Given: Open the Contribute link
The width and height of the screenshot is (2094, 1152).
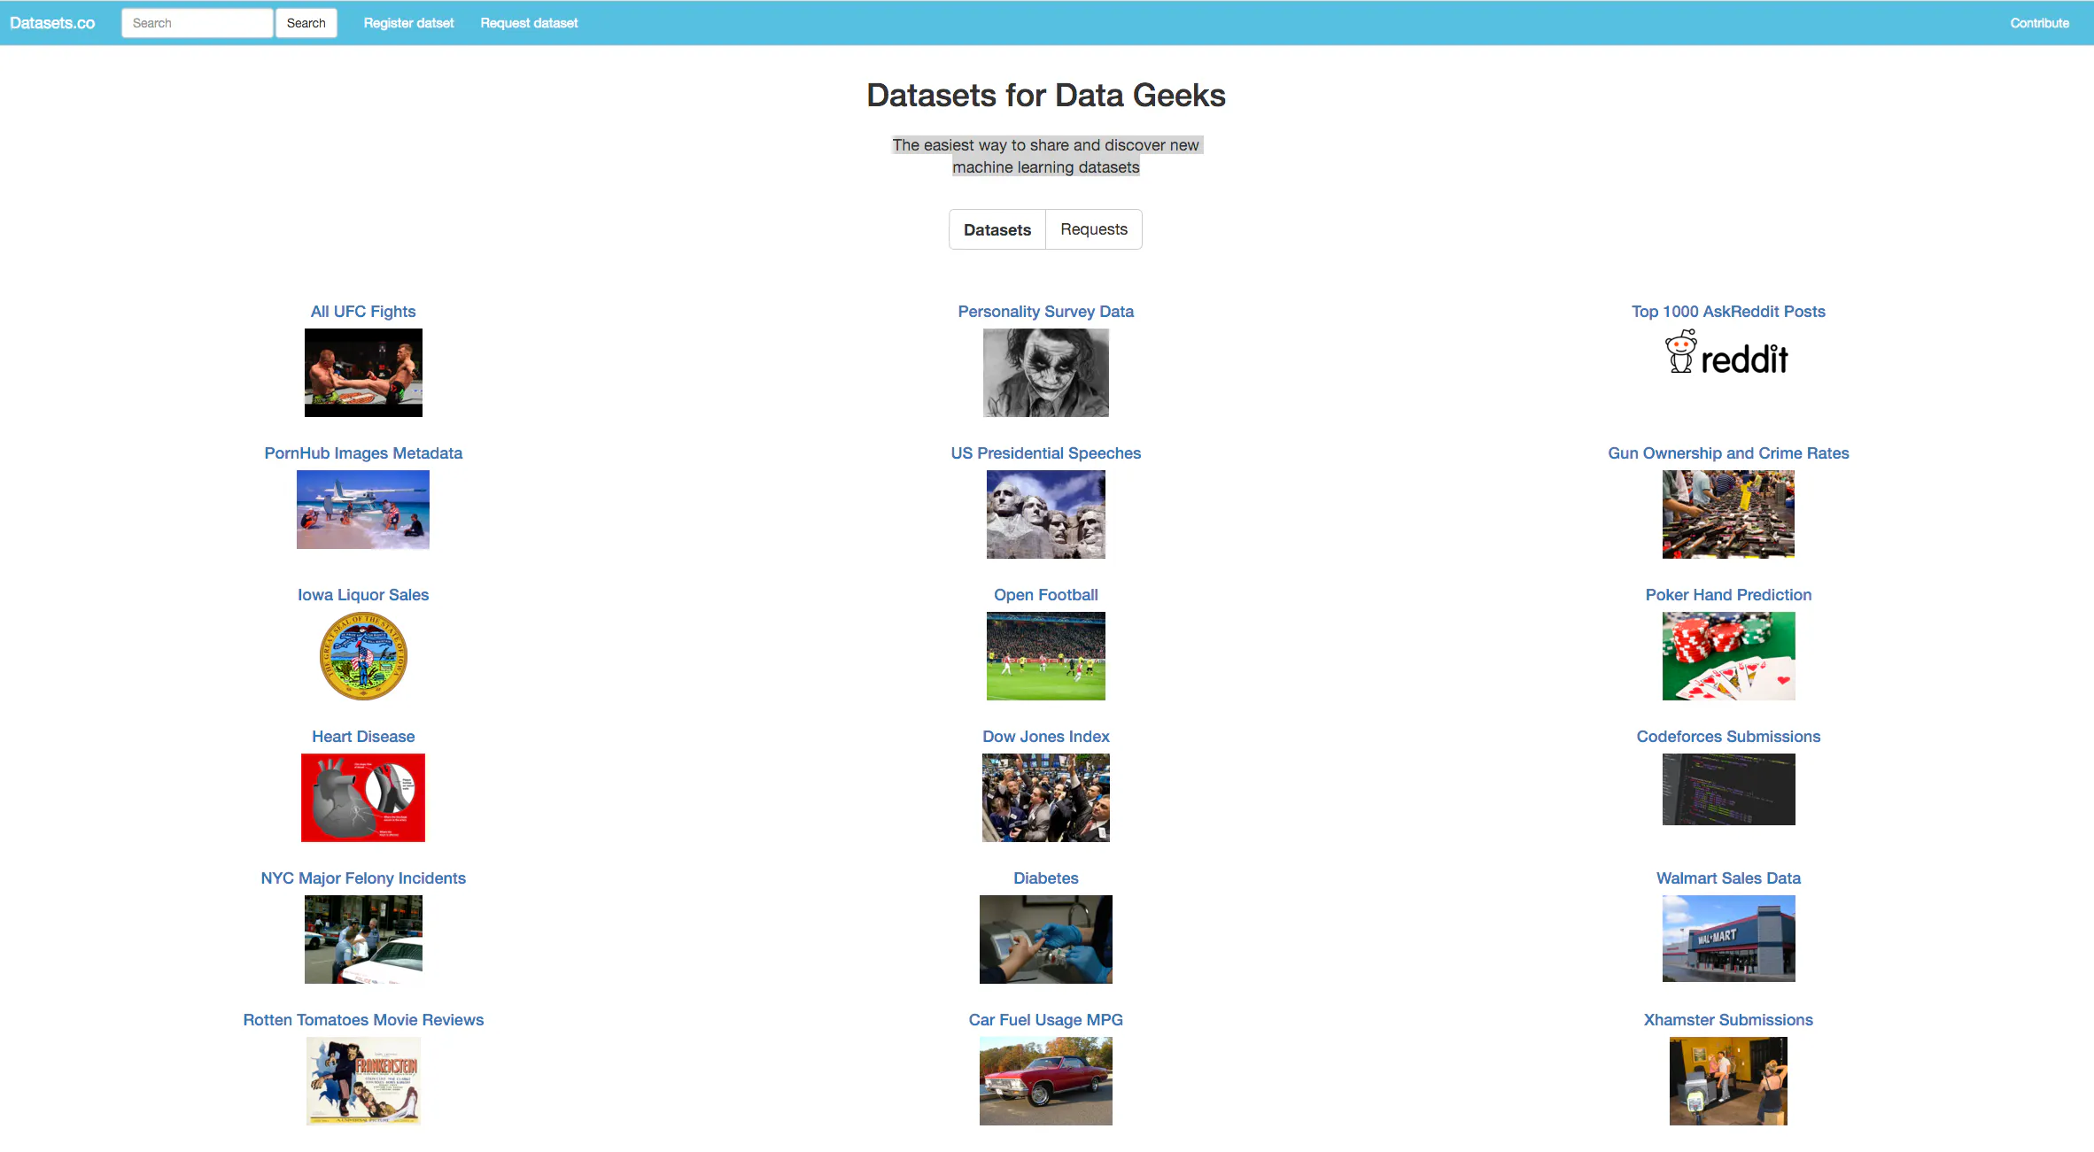Looking at the screenshot, I should tap(2039, 23).
